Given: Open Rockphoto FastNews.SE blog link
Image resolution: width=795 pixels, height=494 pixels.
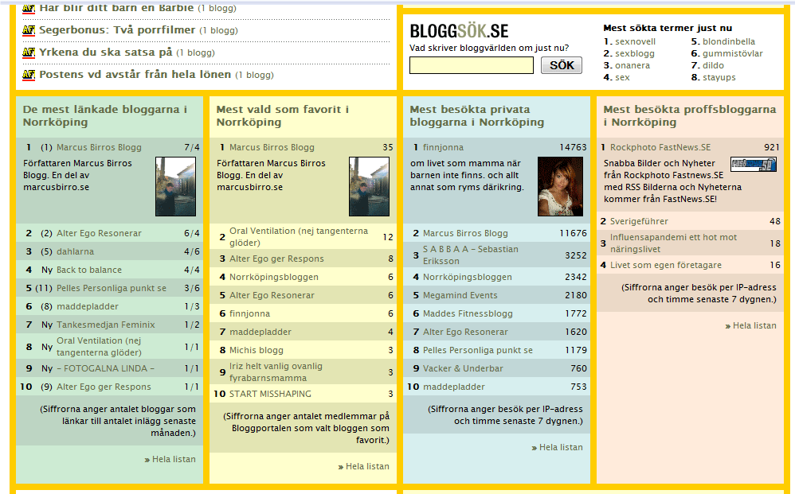Looking at the screenshot, I should click(660, 147).
